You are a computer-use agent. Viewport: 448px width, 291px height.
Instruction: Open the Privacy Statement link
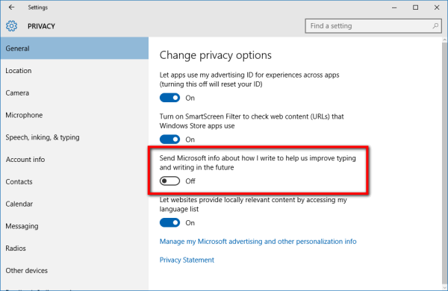(187, 260)
